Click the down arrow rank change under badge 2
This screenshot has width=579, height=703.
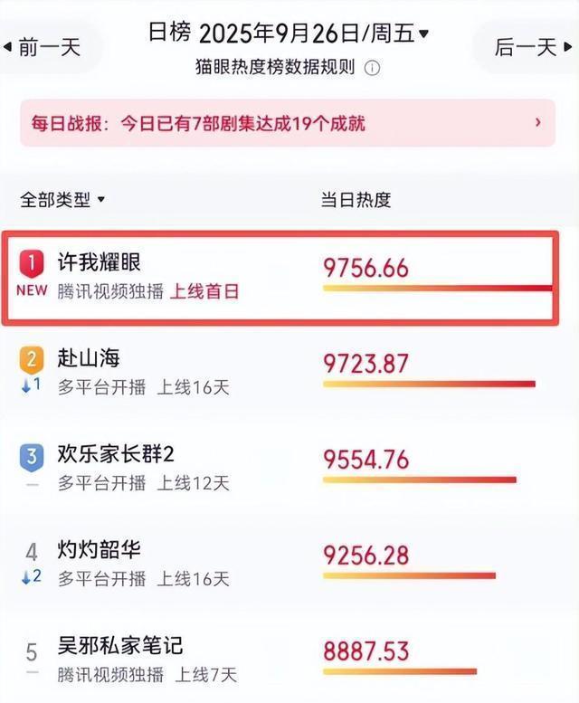point(32,385)
